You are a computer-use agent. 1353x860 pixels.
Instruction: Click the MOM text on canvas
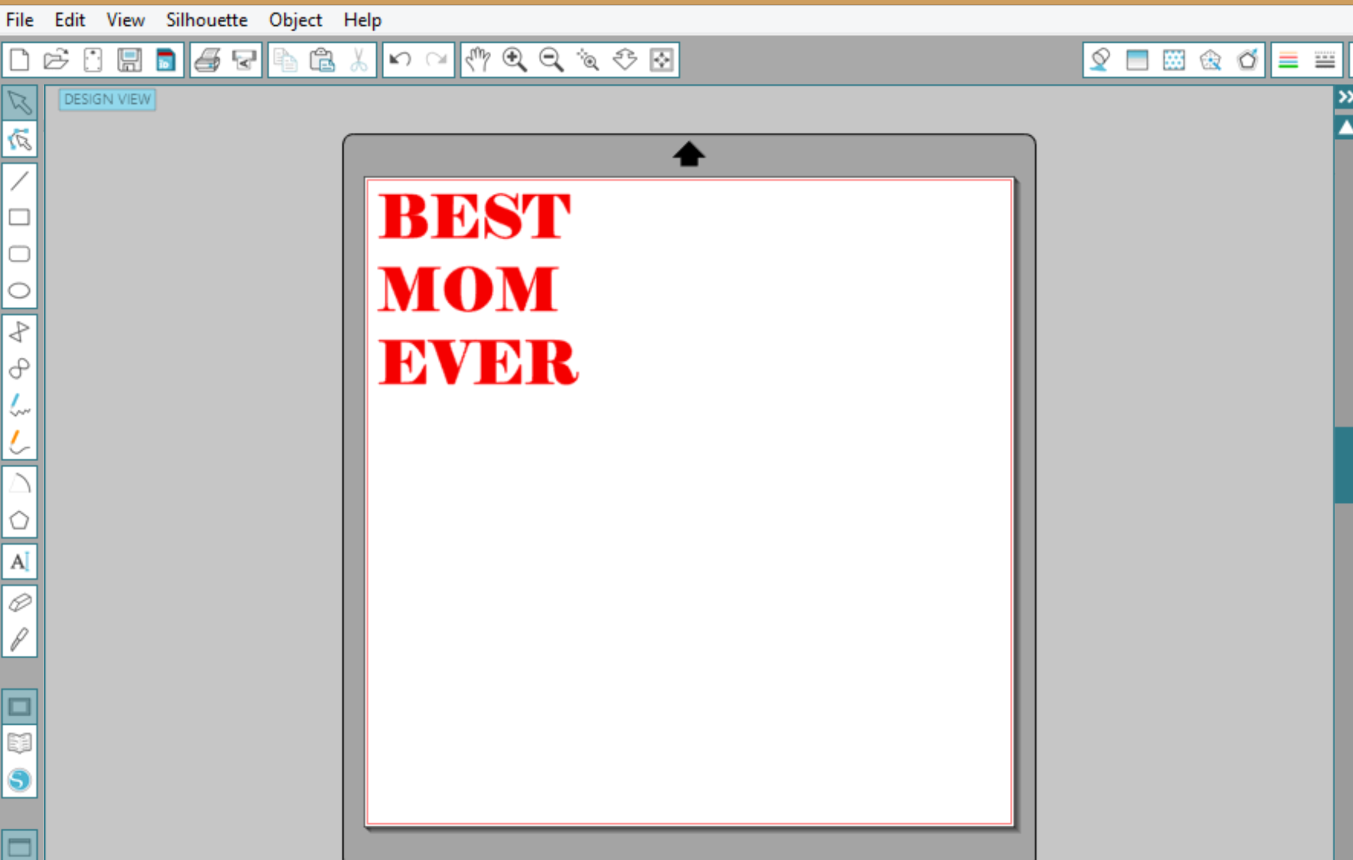point(468,289)
